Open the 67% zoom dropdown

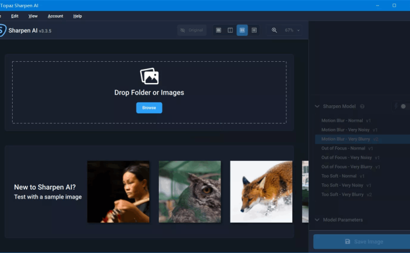click(292, 30)
